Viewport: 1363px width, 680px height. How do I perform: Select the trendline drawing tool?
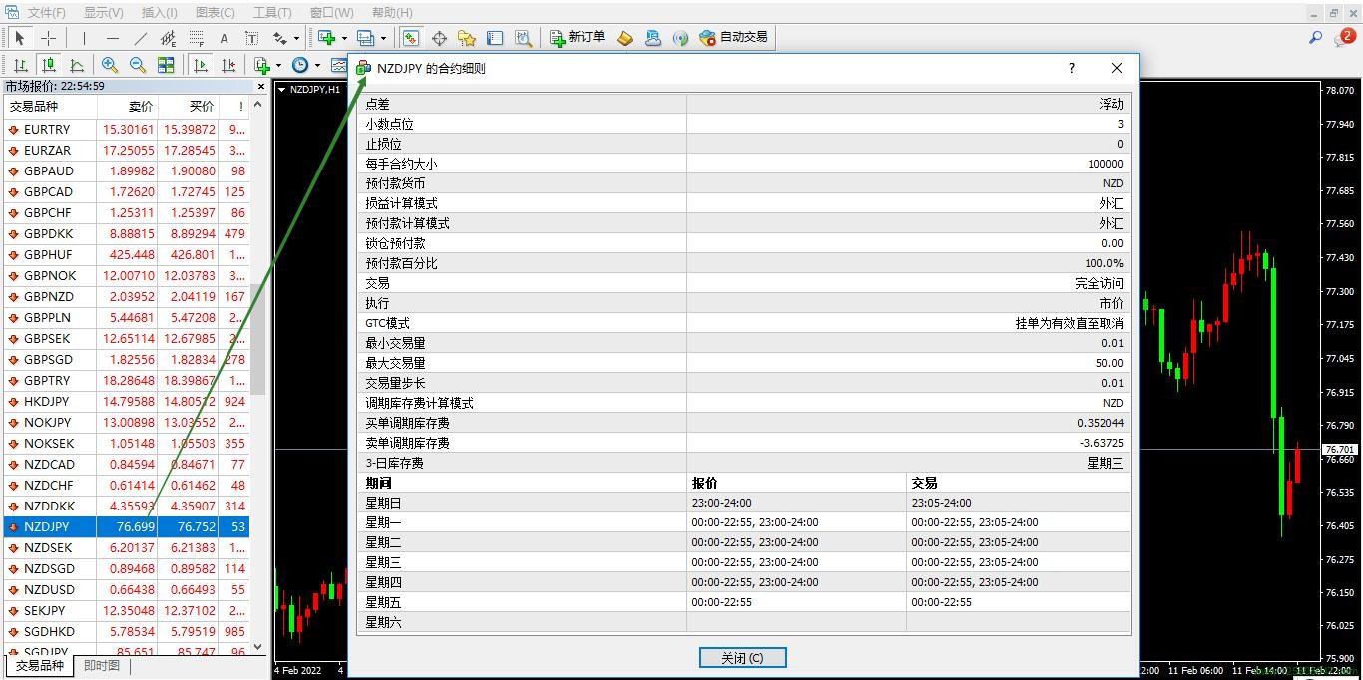click(140, 38)
